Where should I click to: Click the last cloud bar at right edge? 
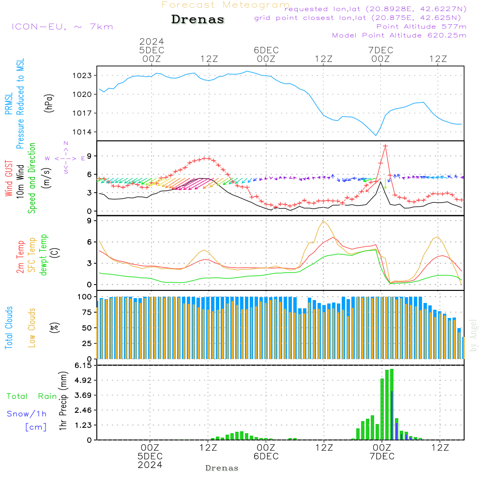(x=463, y=348)
